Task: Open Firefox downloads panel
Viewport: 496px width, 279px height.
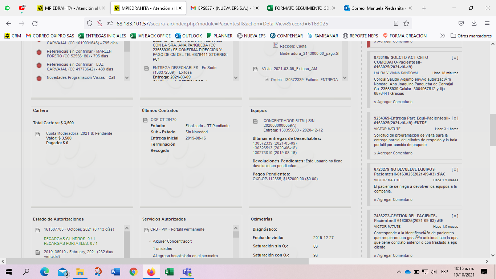Action: pyautogui.click(x=474, y=23)
